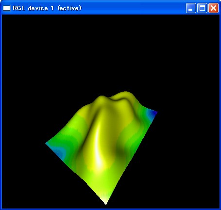Close the RGL device 1 window
The width and height of the screenshot is (221, 210).
click(x=213, y=8)
